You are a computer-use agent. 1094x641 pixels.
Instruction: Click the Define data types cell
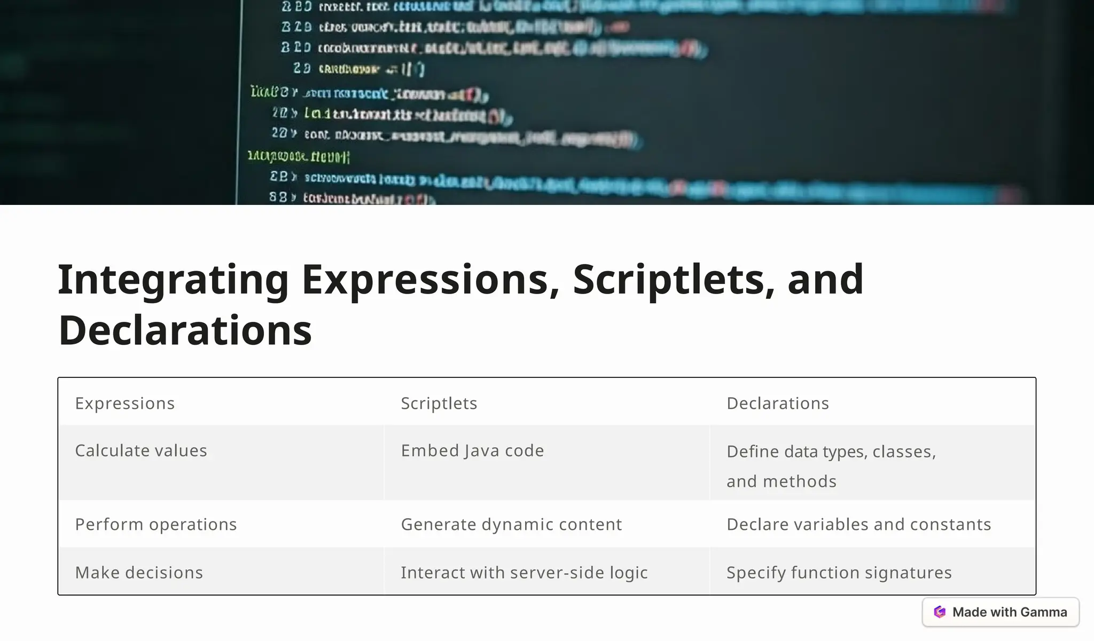pyautogui.click(x=872, y=463)
